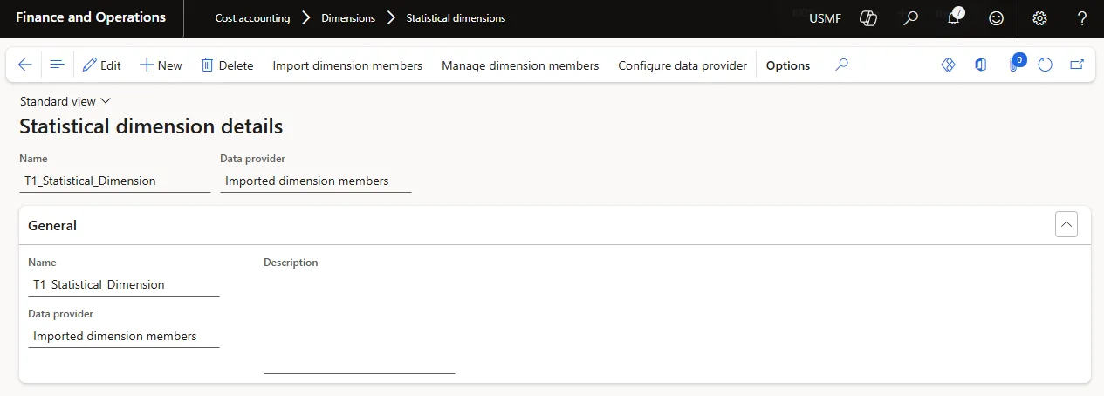Go back using the back arrow
This screenshot has height=396, width=1104.
(25, 65)
